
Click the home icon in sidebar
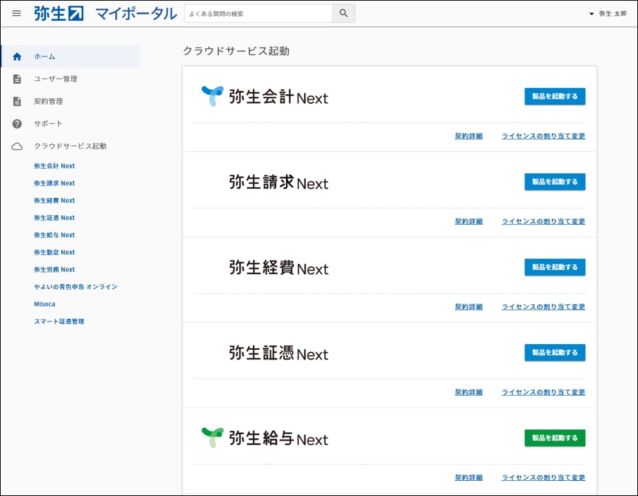pos(17,56)
